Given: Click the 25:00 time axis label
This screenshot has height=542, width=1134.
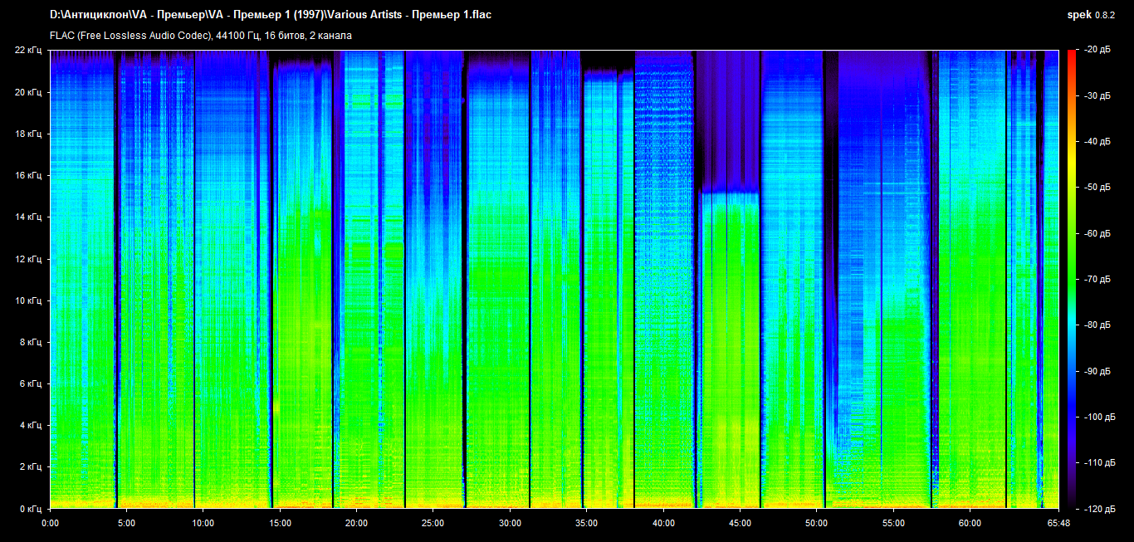Looking at the screenshot, I should 433,523.
